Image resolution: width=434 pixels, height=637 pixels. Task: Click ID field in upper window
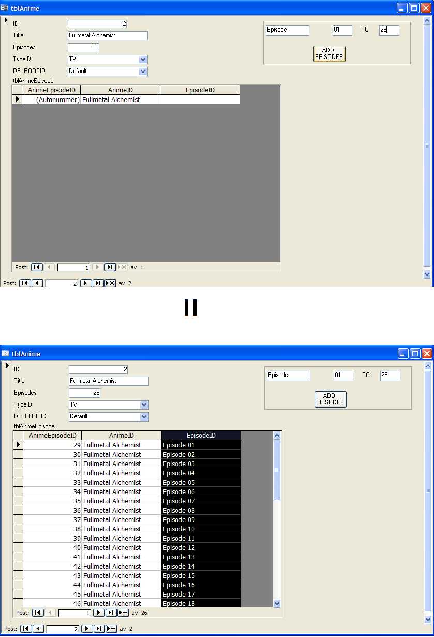coord(97,24)
